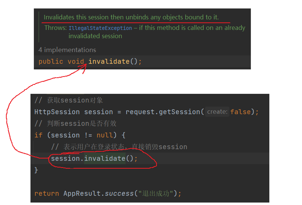Click the closing brace of the if block
The image size is (302, 205).
tap(36, 170)
